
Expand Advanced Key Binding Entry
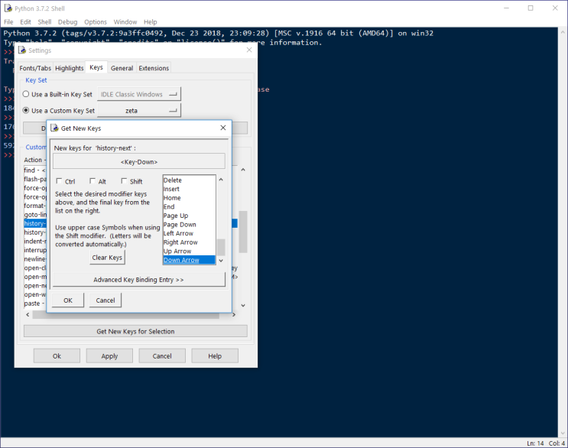(x=138, y=280)
